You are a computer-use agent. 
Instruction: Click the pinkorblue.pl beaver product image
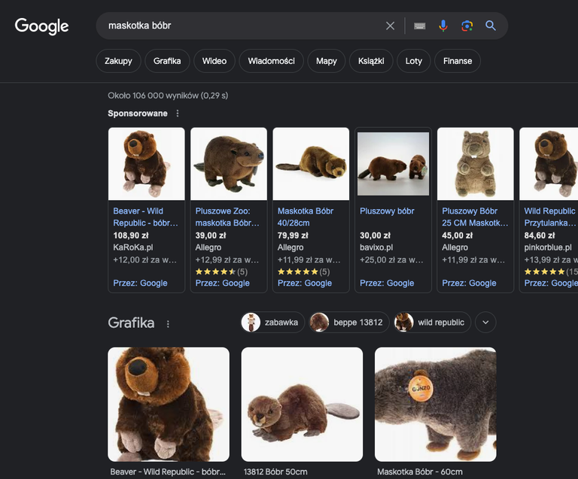[549, 164]
